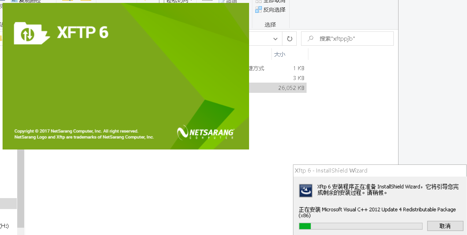Click the Xftp 6 - InstallShield Wizard title

point(331,171)
